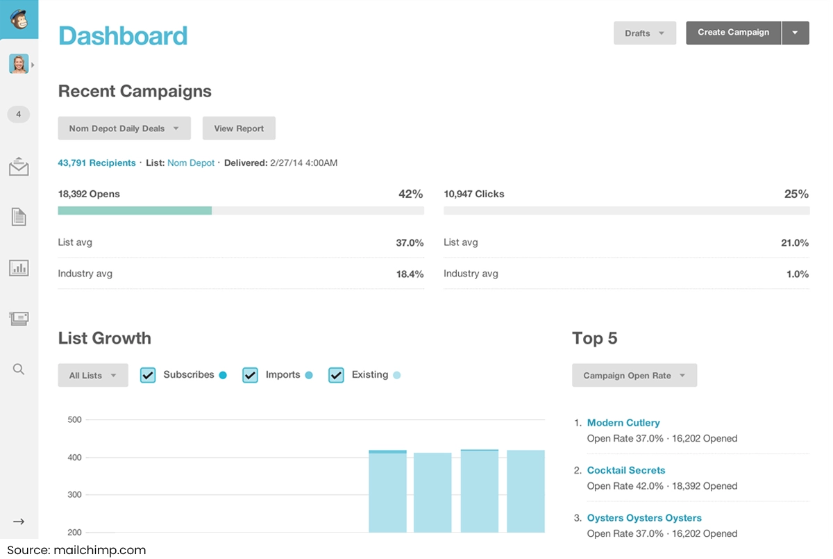Open the Nom Depot Daily Deals dropdown
833x559 pixels.
click(124, 128)
